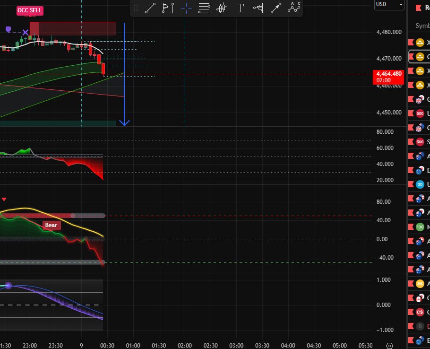
Task: Click the OCC SELL signal label
Action: (x=30, y=10)
